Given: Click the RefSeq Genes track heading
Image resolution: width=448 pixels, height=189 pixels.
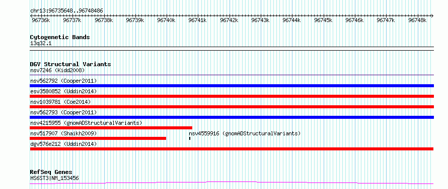Looking at the screenshot, I should (51, 172).
